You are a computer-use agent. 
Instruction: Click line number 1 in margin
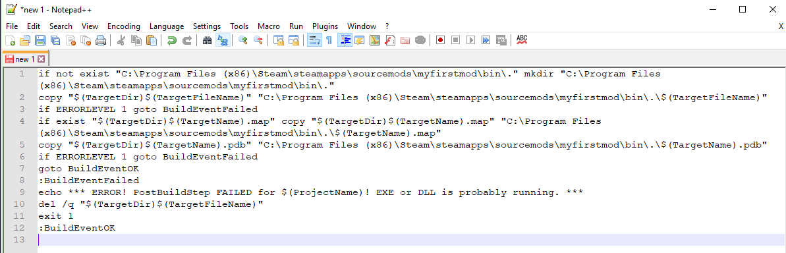22,74
